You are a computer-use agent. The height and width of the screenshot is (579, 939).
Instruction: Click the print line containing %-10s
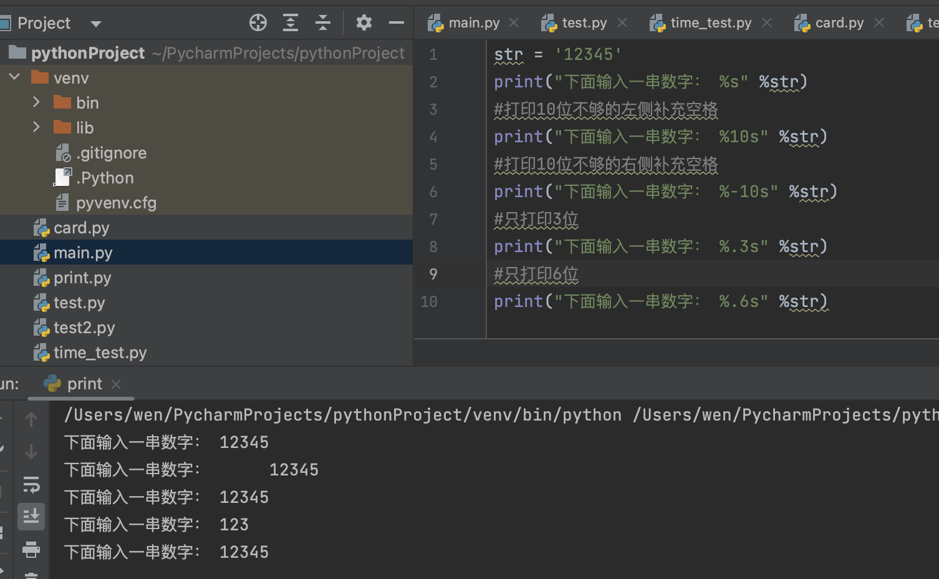tap(666, 192)
